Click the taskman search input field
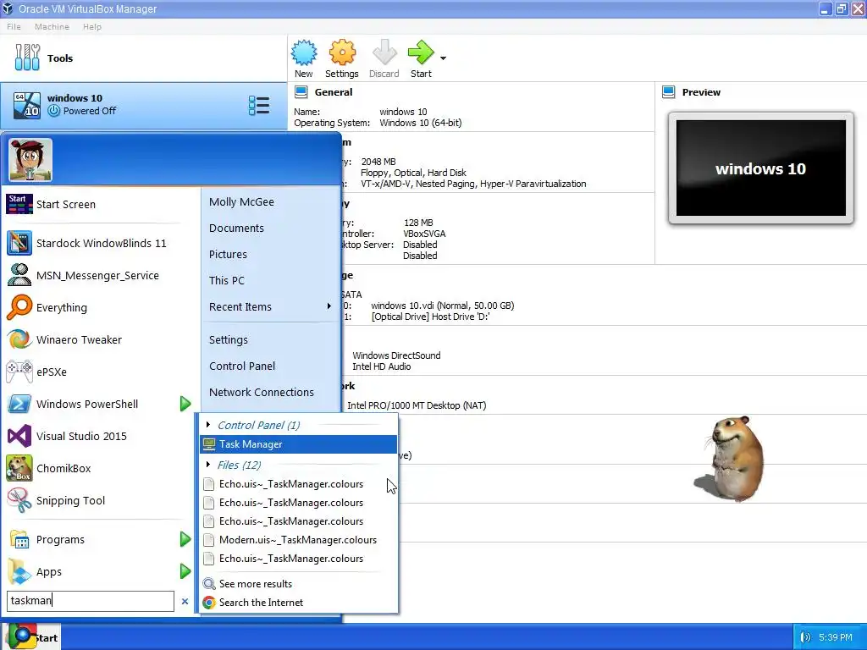This screenshot has height=650, width=867. pyautogui.click(x=91, y=601)
